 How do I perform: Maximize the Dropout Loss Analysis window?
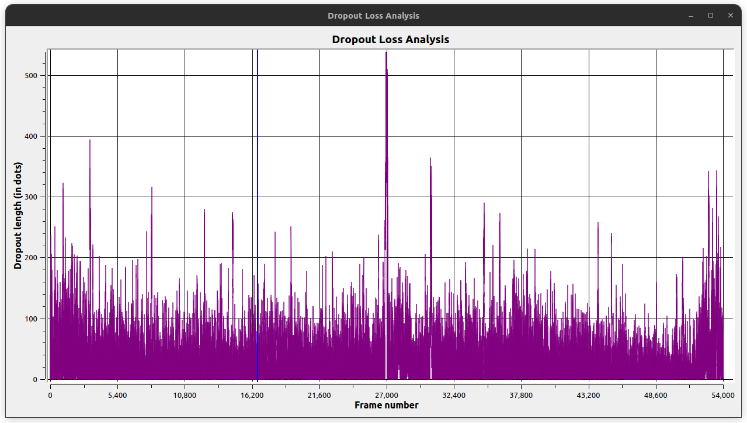click(711, 16)
